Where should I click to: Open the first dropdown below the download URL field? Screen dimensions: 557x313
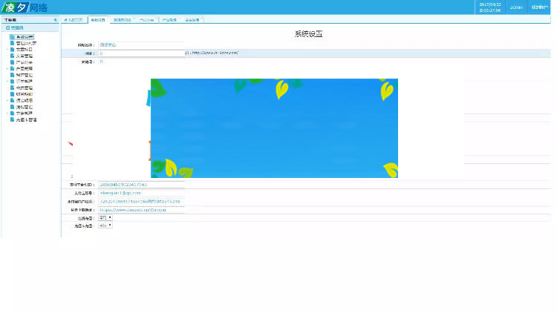coord(105,217)
